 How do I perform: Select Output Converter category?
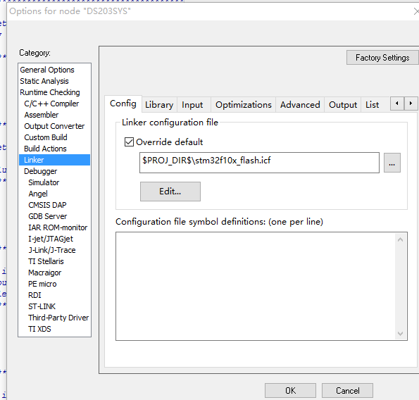[x=54, y=126]
